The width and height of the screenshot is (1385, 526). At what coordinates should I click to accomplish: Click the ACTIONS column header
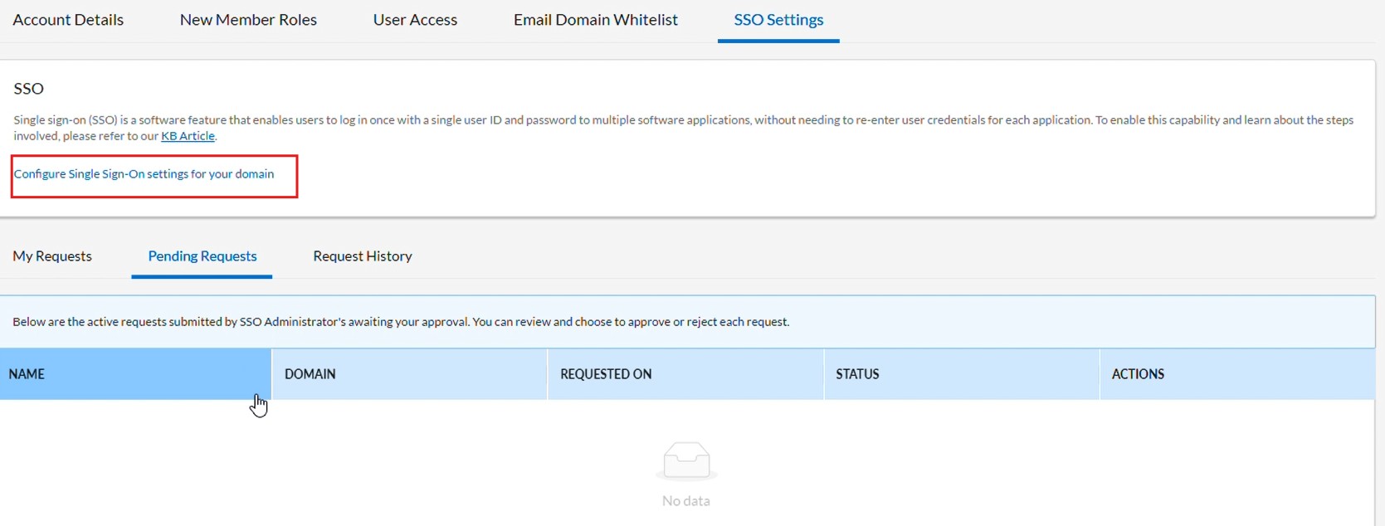pyautogui.click(x=1138, y=374)
